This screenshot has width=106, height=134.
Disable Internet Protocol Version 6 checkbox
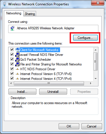pyautogui.click(x=12, y=74)
